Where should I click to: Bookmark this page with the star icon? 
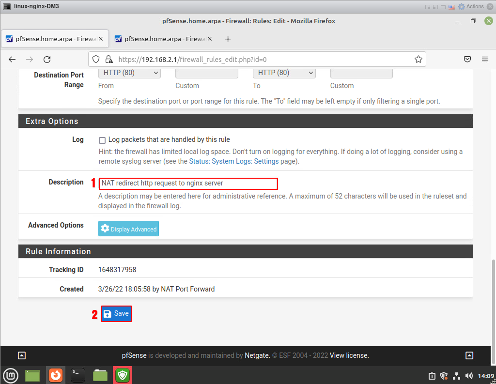pyautogui.click(x=418, y=59)
